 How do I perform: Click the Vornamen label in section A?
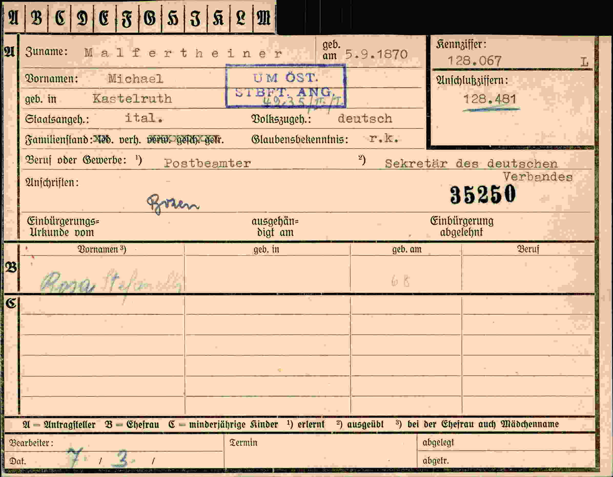click(x=52, y=79)
